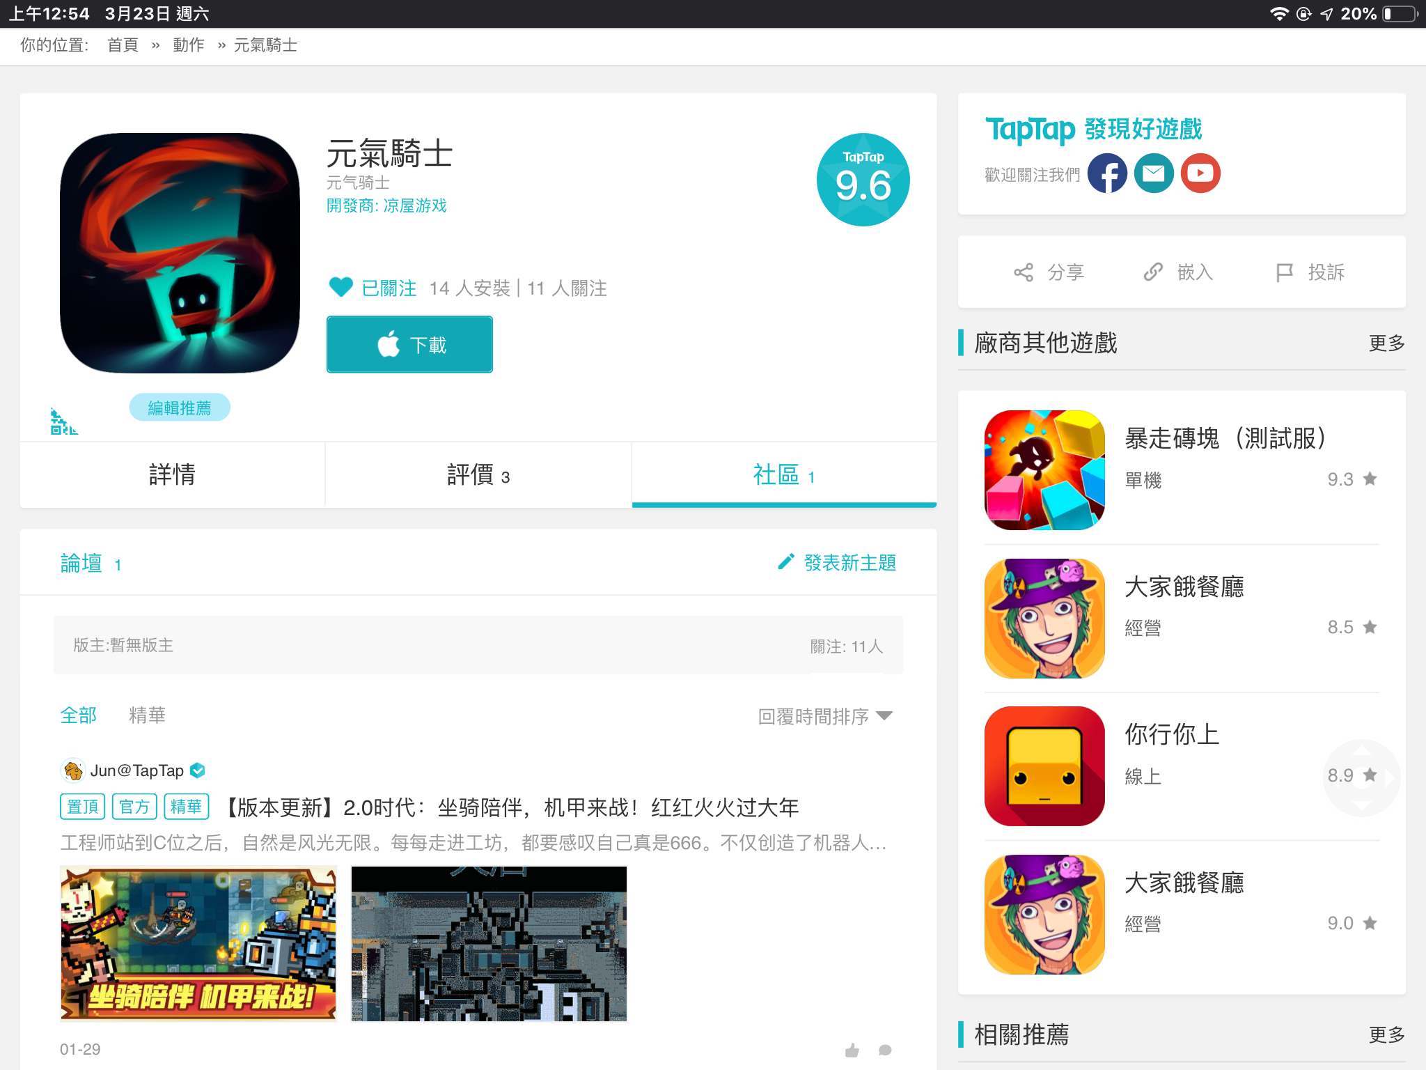Screen dimensions: 1426x1070
Task: Click the orientation lock icon in status bar
Action: (1304, 14)
